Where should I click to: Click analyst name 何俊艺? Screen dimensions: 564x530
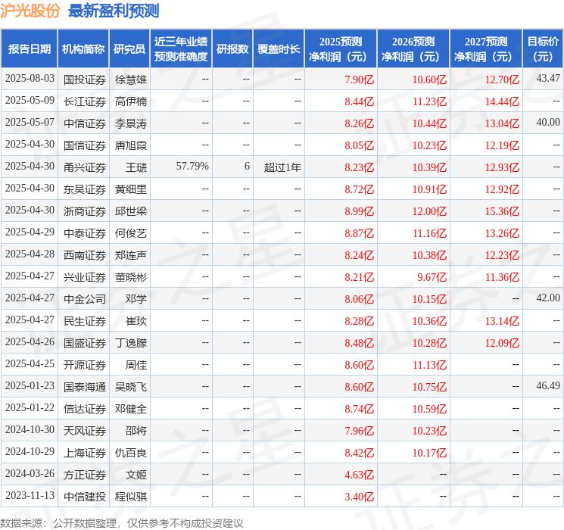point(130,233)
